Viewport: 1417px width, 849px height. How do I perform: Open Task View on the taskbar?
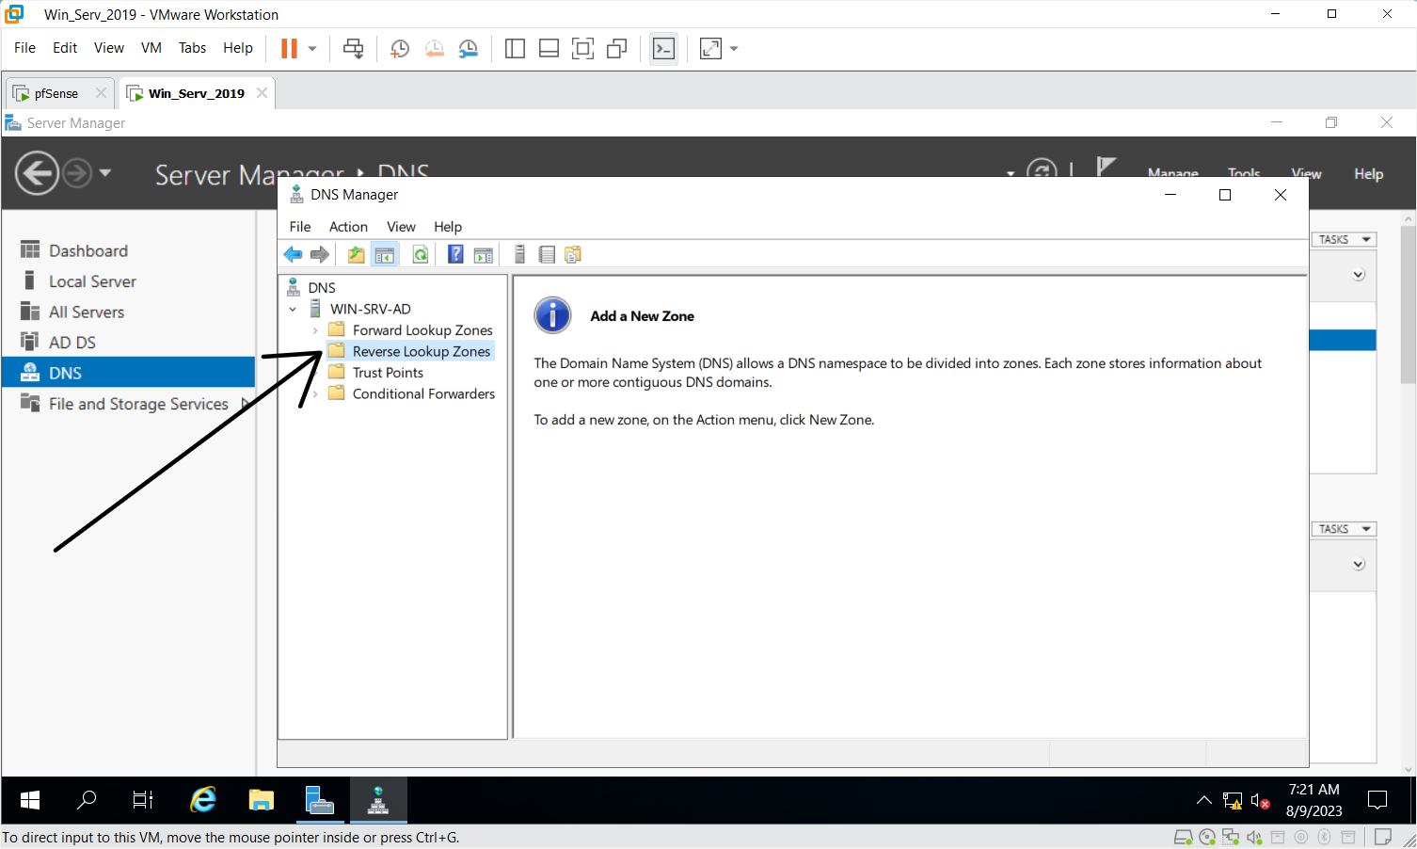pyautogui.click(x=143, y=800)
